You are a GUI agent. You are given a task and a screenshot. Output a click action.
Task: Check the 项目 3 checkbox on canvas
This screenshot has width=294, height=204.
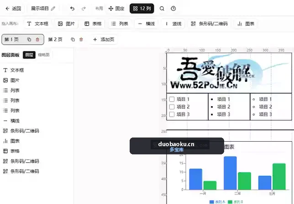click(172, 114)
